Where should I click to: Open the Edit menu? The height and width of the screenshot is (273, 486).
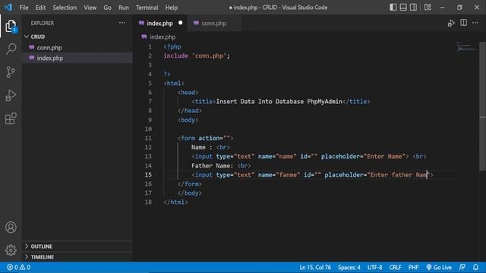click(40, 8)
